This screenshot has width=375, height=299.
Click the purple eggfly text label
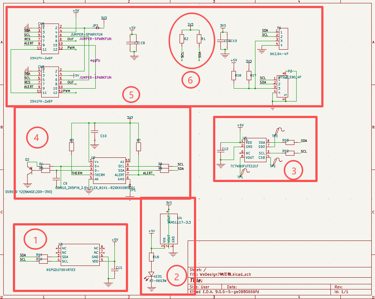point(95,60)
